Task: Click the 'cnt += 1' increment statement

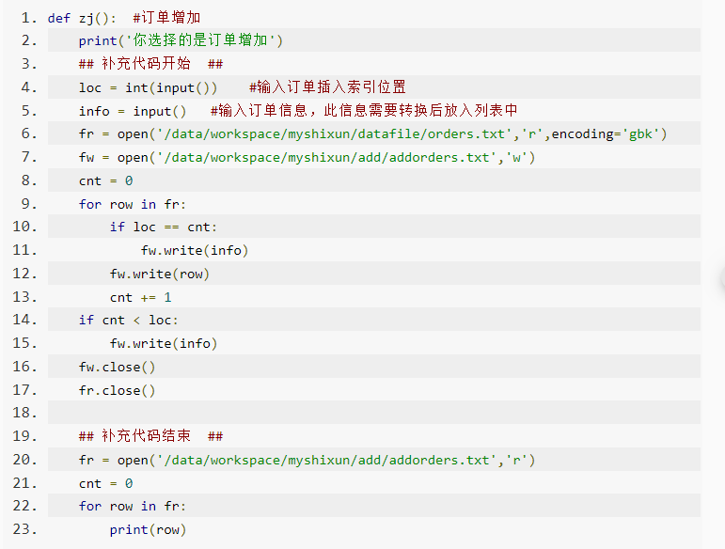Action: 141,297
